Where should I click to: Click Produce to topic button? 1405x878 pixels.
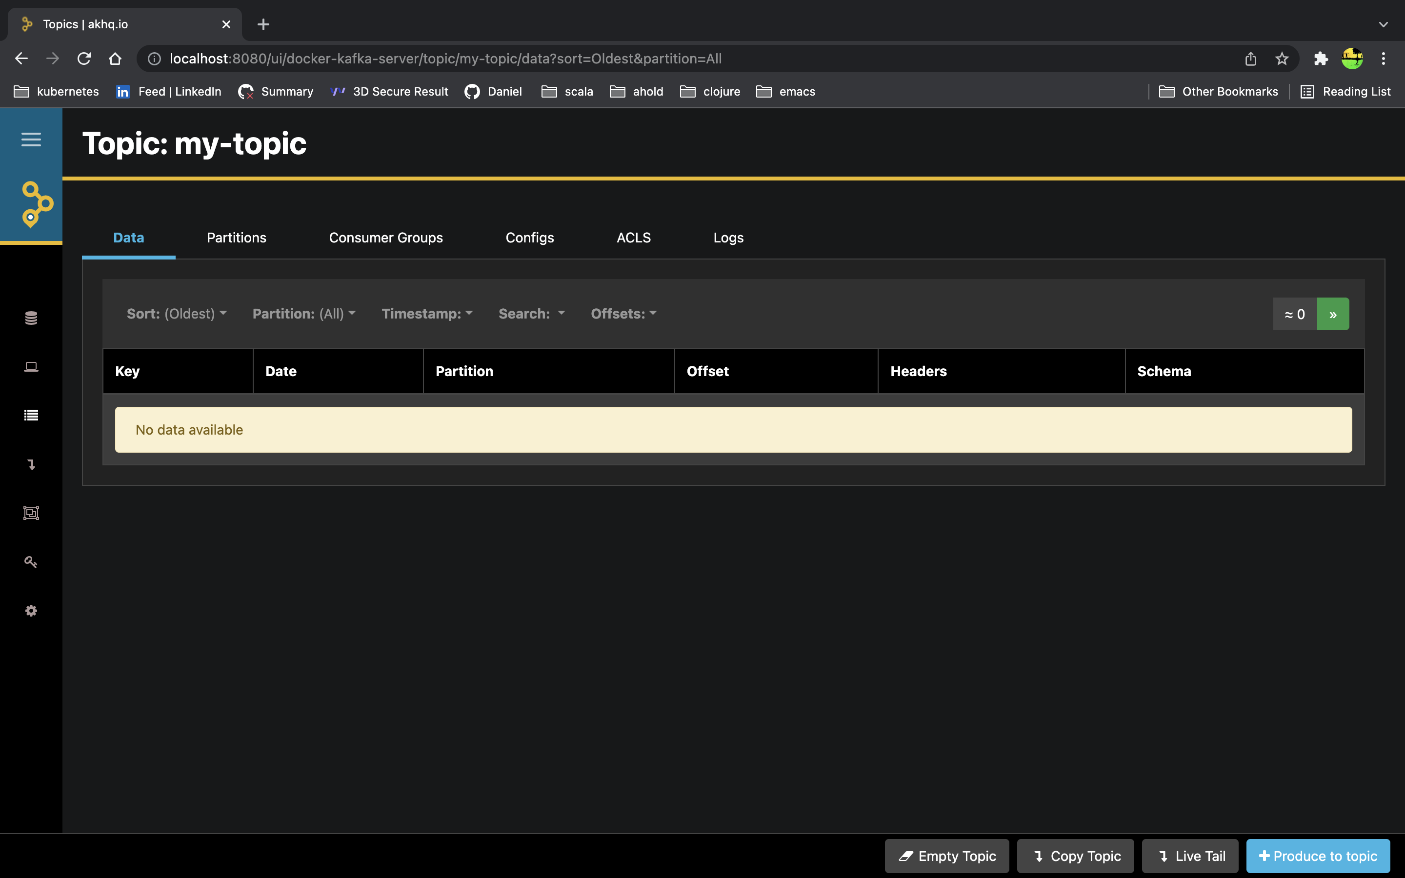[1318, 856]
